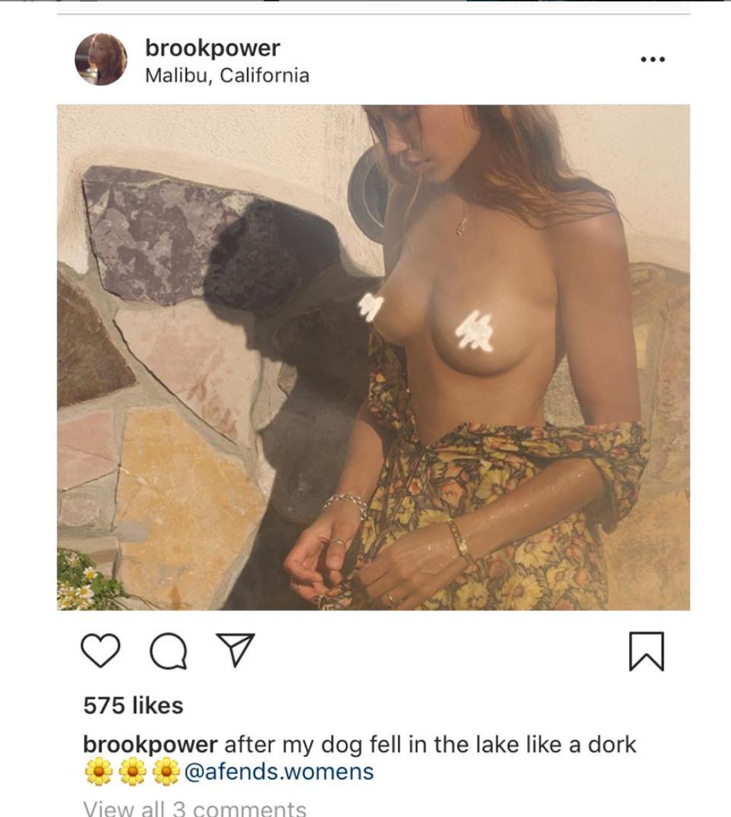The height and width of the screenshot is (817, 731).
Task: Open brookpower's round profile picture
Action: pos(101,60)
